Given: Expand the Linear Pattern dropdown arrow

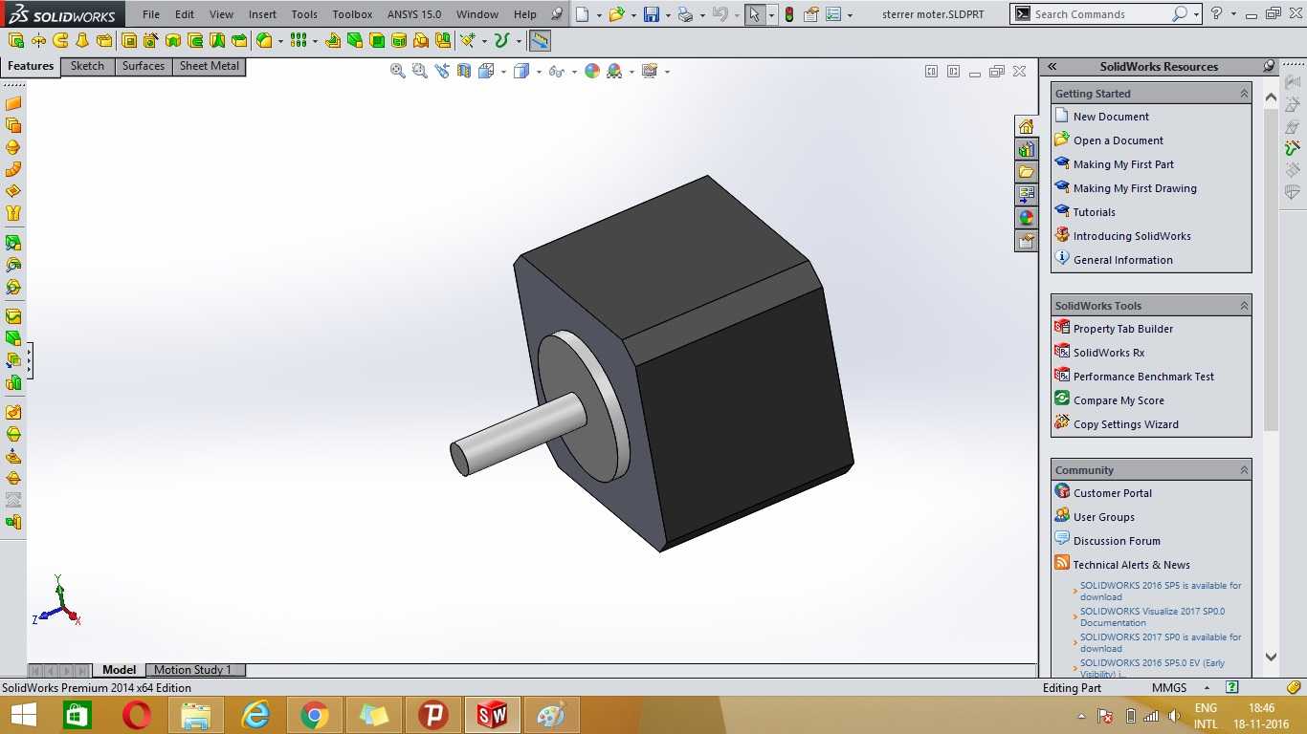Looking at the screenshot, I should coord(315,41).
